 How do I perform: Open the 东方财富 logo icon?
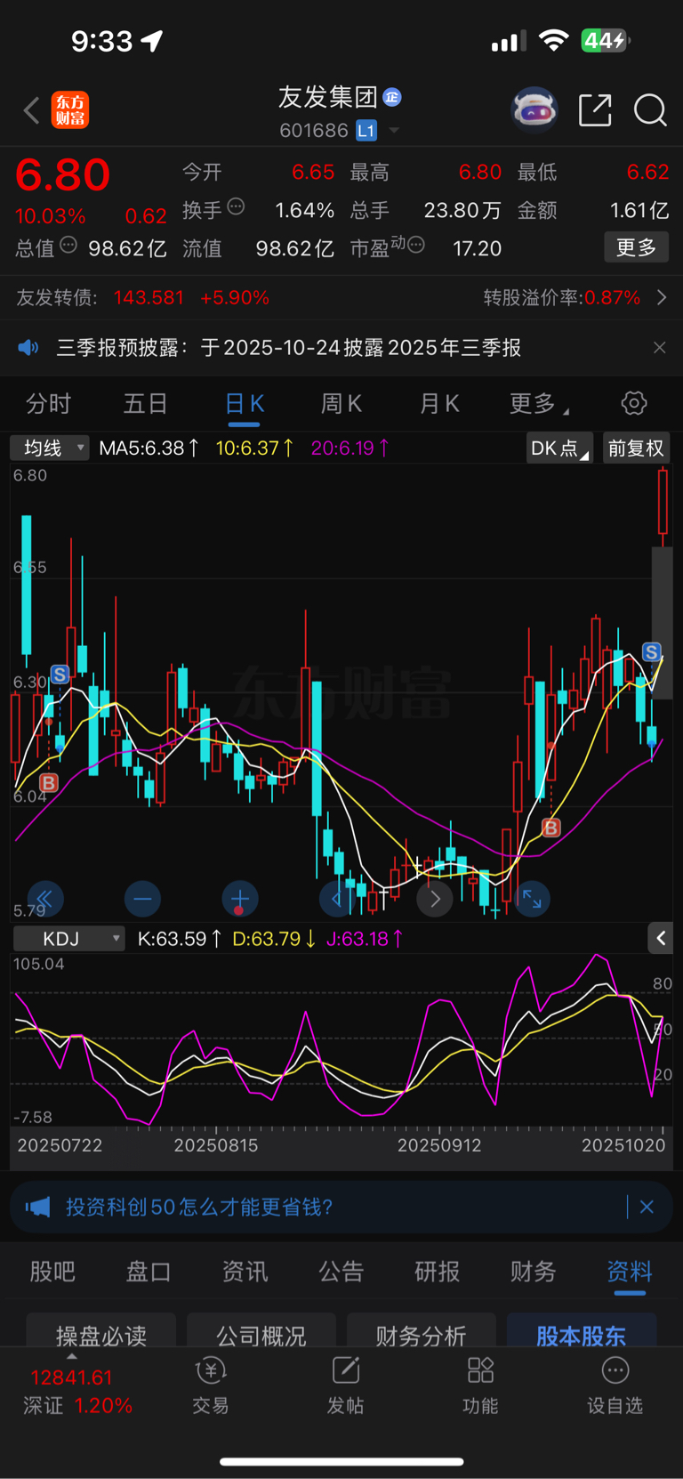tap(70, 110)
